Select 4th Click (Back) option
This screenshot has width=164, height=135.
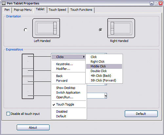pos(104,76)
